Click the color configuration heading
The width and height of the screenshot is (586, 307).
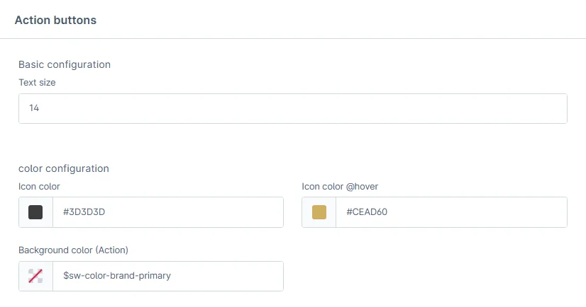64,168
